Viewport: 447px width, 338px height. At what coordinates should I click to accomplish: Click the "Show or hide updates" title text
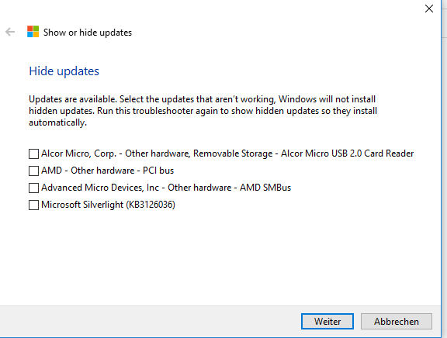point(88,33)
